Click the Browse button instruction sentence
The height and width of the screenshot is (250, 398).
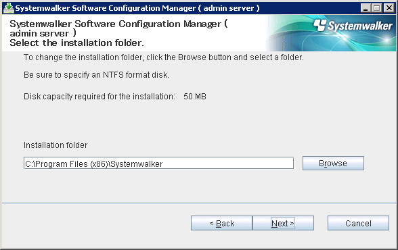(164, 57)
